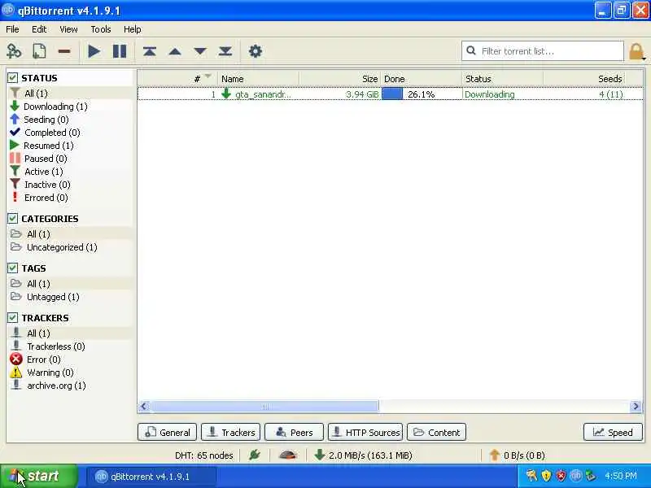
Task: Click qBittorrent taskbar button
Action: 151,477
